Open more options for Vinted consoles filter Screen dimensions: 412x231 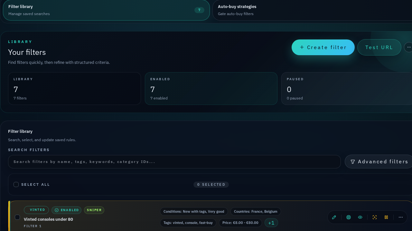(x=401, y=217)
